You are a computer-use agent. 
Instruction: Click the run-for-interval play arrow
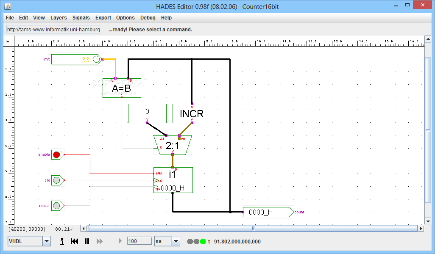point(120,241)
